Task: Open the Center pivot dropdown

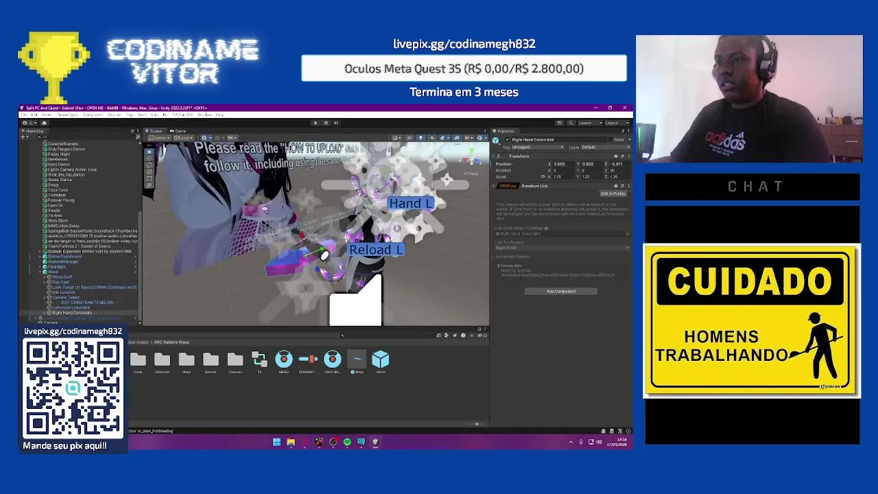Action: pyautogui.click(x=160, y=138)
